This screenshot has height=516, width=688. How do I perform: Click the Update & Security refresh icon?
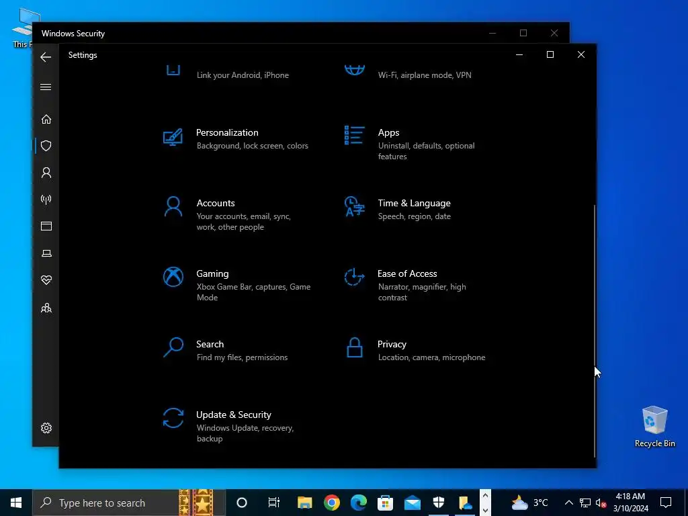click(x=173, y=418)
